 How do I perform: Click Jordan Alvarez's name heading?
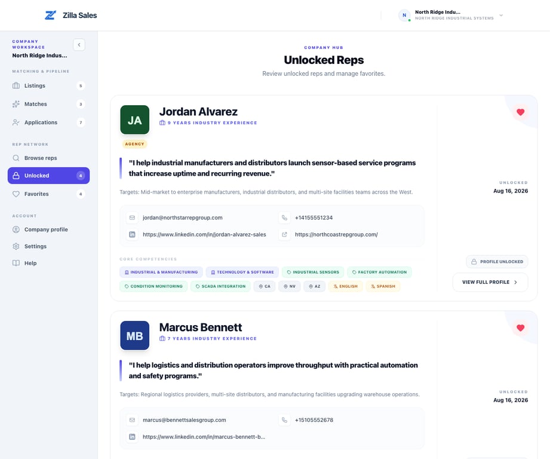pyautogui.click(x=198, y=112)
